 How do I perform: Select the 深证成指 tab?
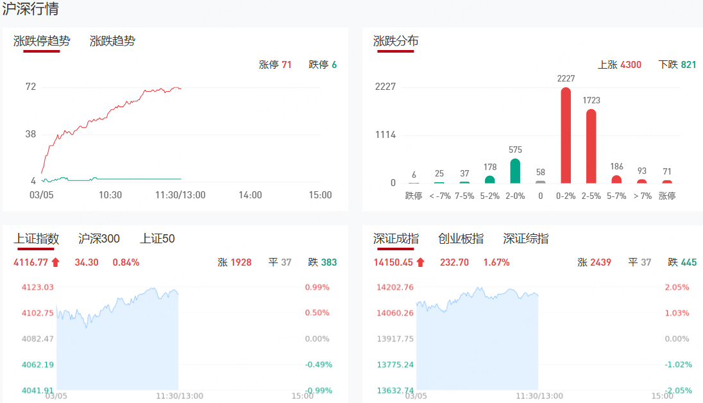tap(396, 239)
